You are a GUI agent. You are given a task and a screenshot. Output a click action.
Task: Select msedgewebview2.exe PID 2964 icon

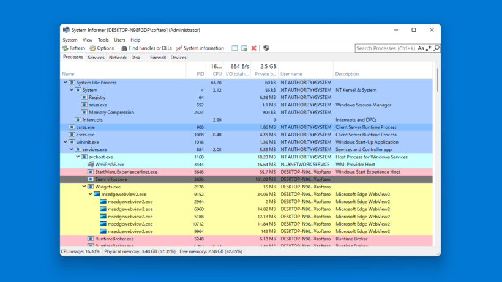pos(103,201)
